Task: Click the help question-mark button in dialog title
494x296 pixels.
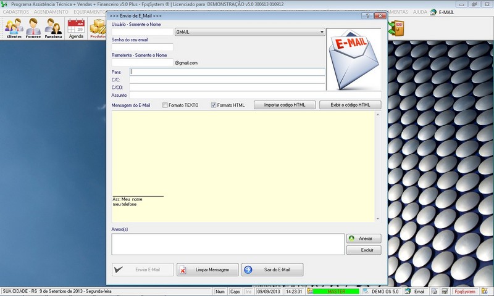Action: pos(367,16)
